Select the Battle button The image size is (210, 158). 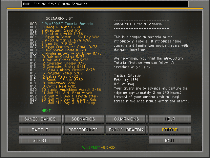pyautogui.click(x=40, y=130)
